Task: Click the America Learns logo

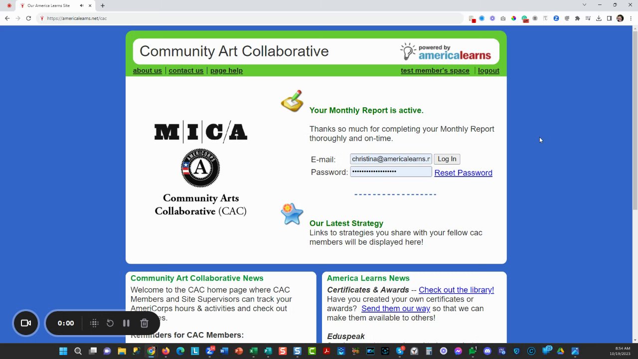Action: click(x=446, y=51)
